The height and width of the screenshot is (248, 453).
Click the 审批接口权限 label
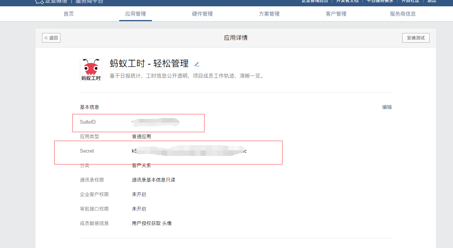[94, 209]
